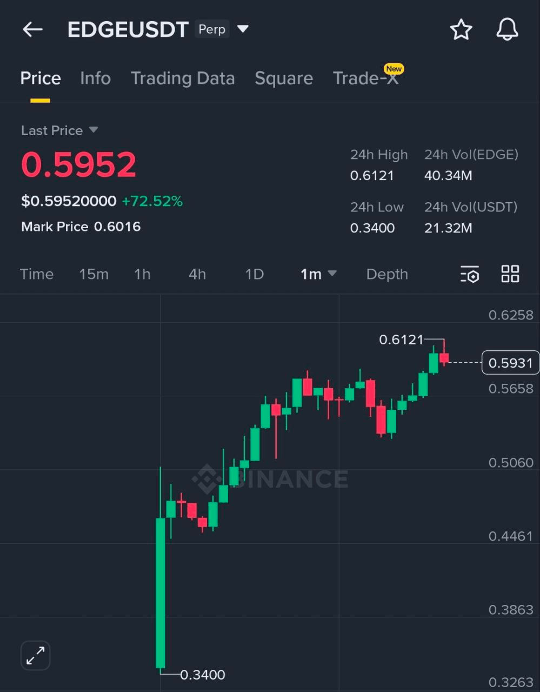The image size is (540, 692).
Task: Open the 1m interval dropdown
Action: [x=318, y=274]
